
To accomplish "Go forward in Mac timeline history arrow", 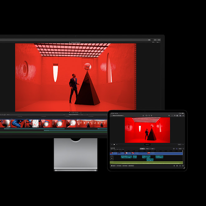I will tap(87, 115).
